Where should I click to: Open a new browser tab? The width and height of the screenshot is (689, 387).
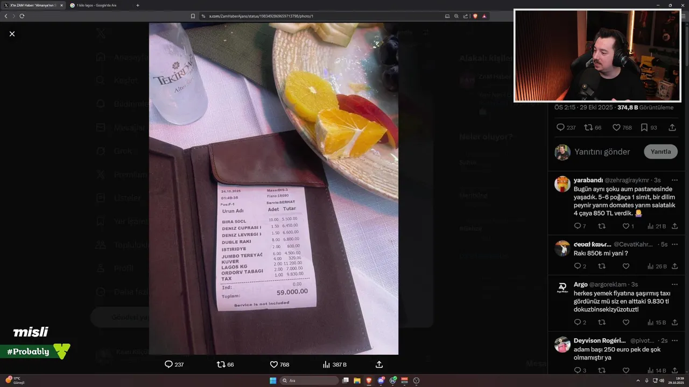coord(138,5)
